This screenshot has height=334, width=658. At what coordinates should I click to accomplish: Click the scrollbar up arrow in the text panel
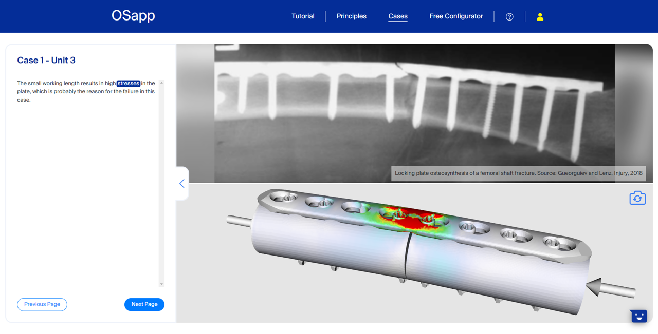click(x=161, y=83)
